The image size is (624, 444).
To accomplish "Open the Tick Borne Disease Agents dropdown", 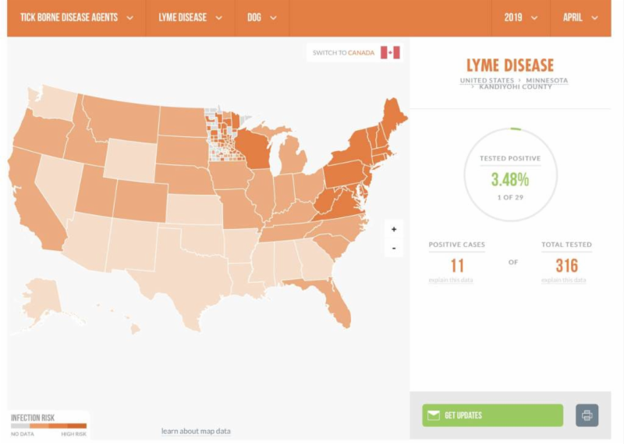I will coord(76,18).
